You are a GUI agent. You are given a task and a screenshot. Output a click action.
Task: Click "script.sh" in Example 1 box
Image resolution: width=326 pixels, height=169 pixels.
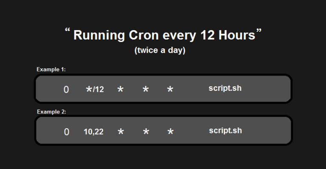pyautogui.click(x=225, y=89)
